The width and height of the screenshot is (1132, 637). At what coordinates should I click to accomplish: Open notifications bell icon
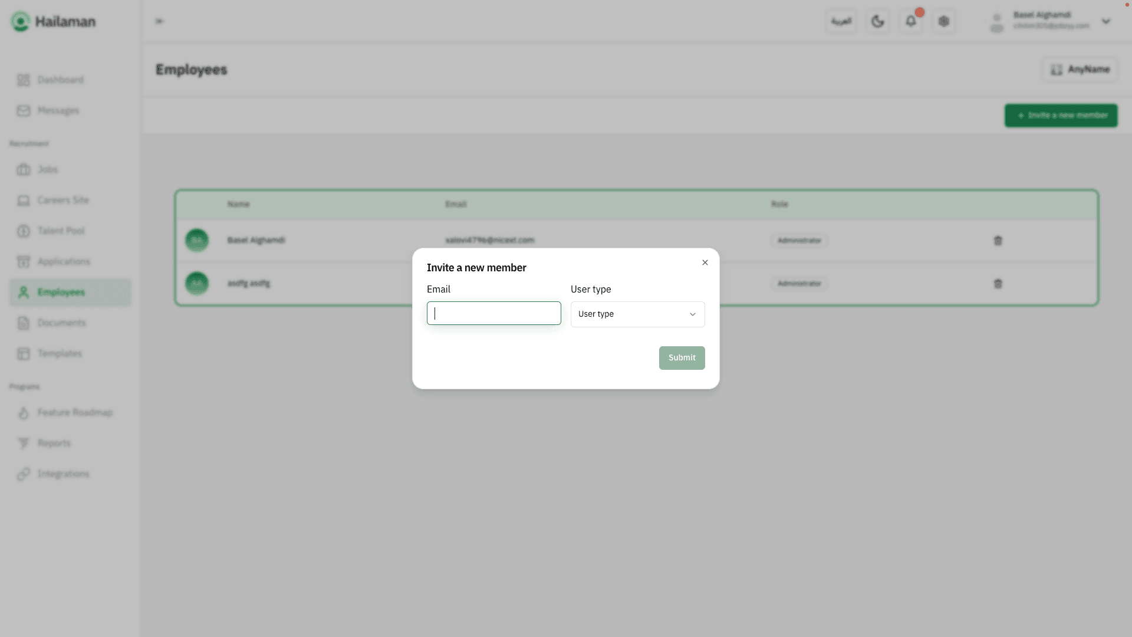point(910,22)
